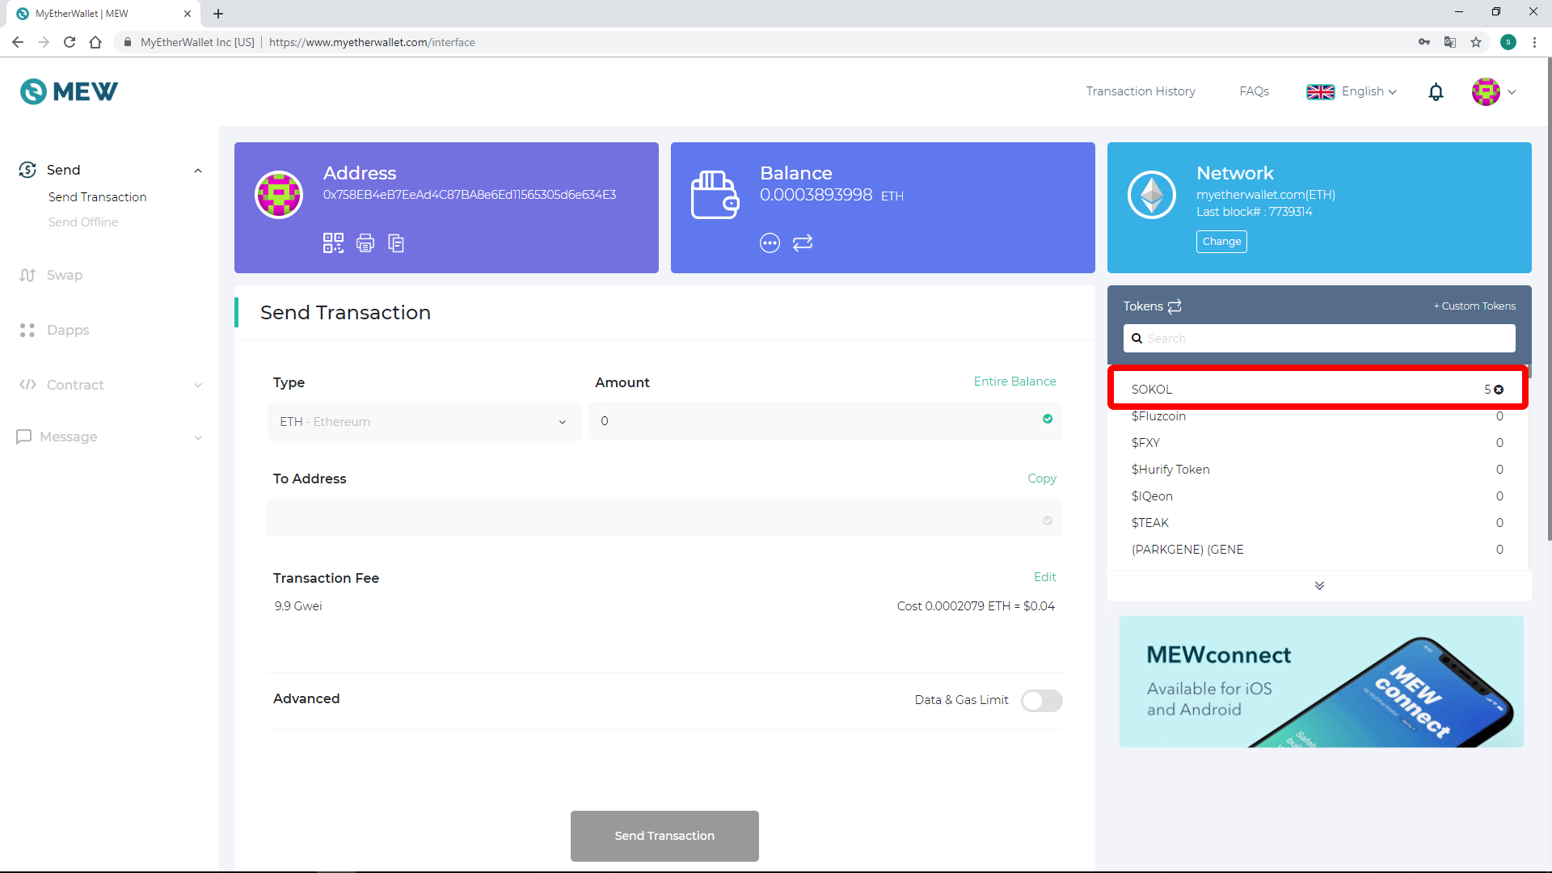Expand the Contract sidebar section

(109, 385)
